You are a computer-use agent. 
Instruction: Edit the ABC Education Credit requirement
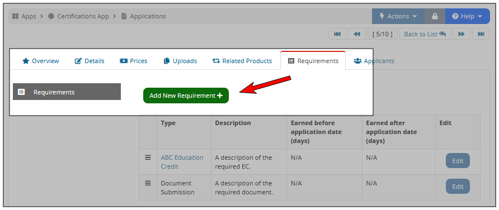[x=458, y=161]
